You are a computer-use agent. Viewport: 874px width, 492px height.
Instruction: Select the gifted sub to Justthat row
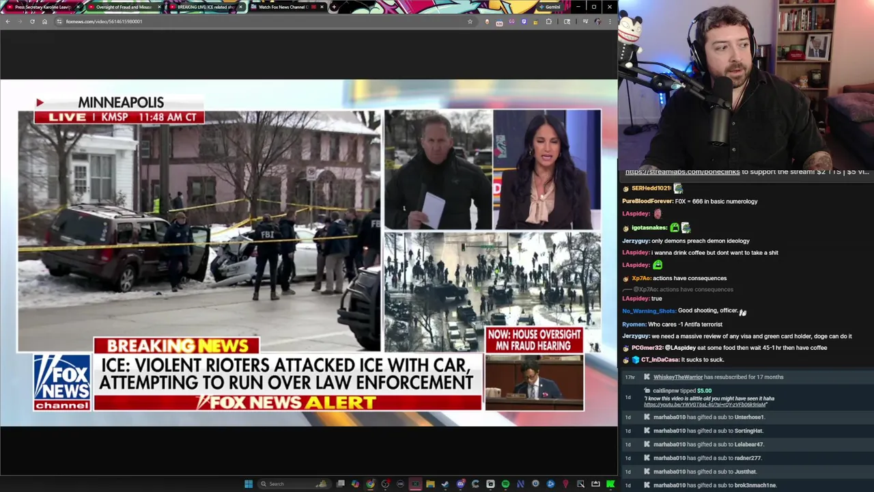pos(748,471)
